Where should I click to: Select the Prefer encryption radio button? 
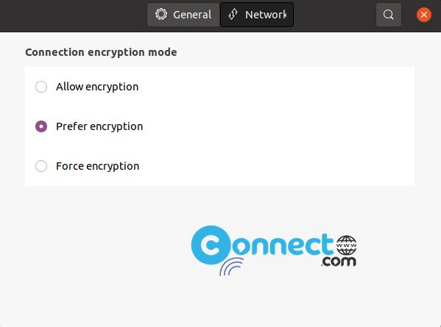click(41, 126)
